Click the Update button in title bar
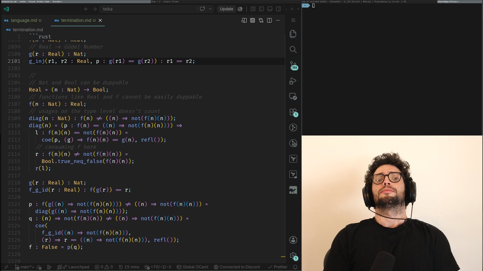The height and width of the screenshot is (271, 483). pos(226,9)
